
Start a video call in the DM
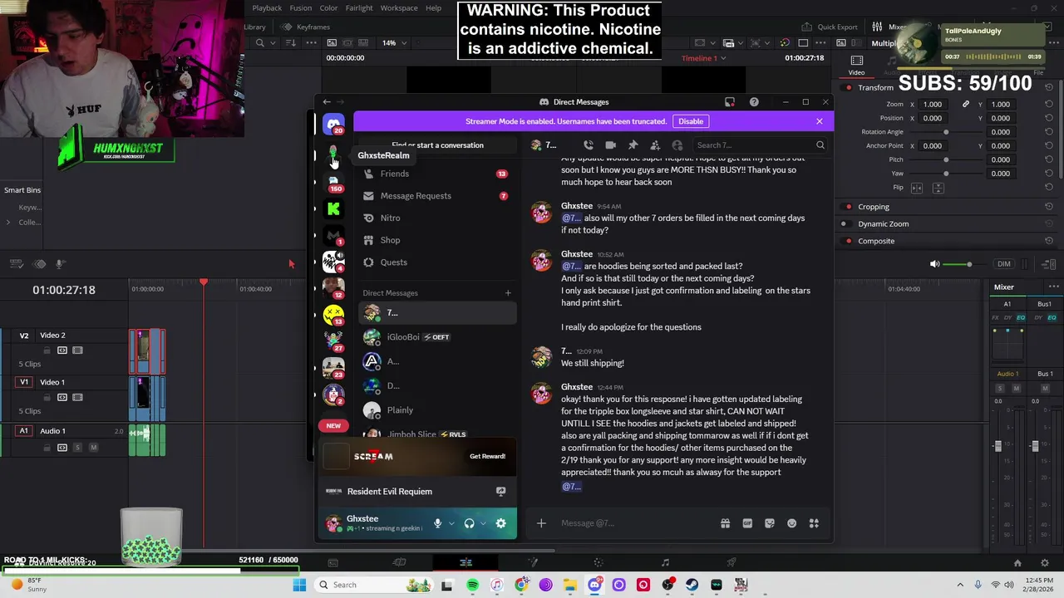[610, 145]
